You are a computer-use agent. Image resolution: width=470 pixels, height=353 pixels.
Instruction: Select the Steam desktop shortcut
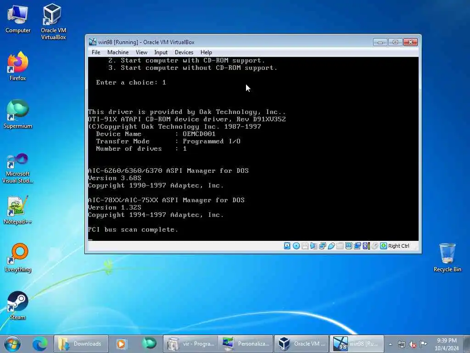(x=18, y=306)
